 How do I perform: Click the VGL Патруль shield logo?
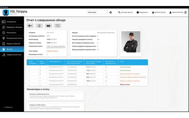tap(5, 13)
